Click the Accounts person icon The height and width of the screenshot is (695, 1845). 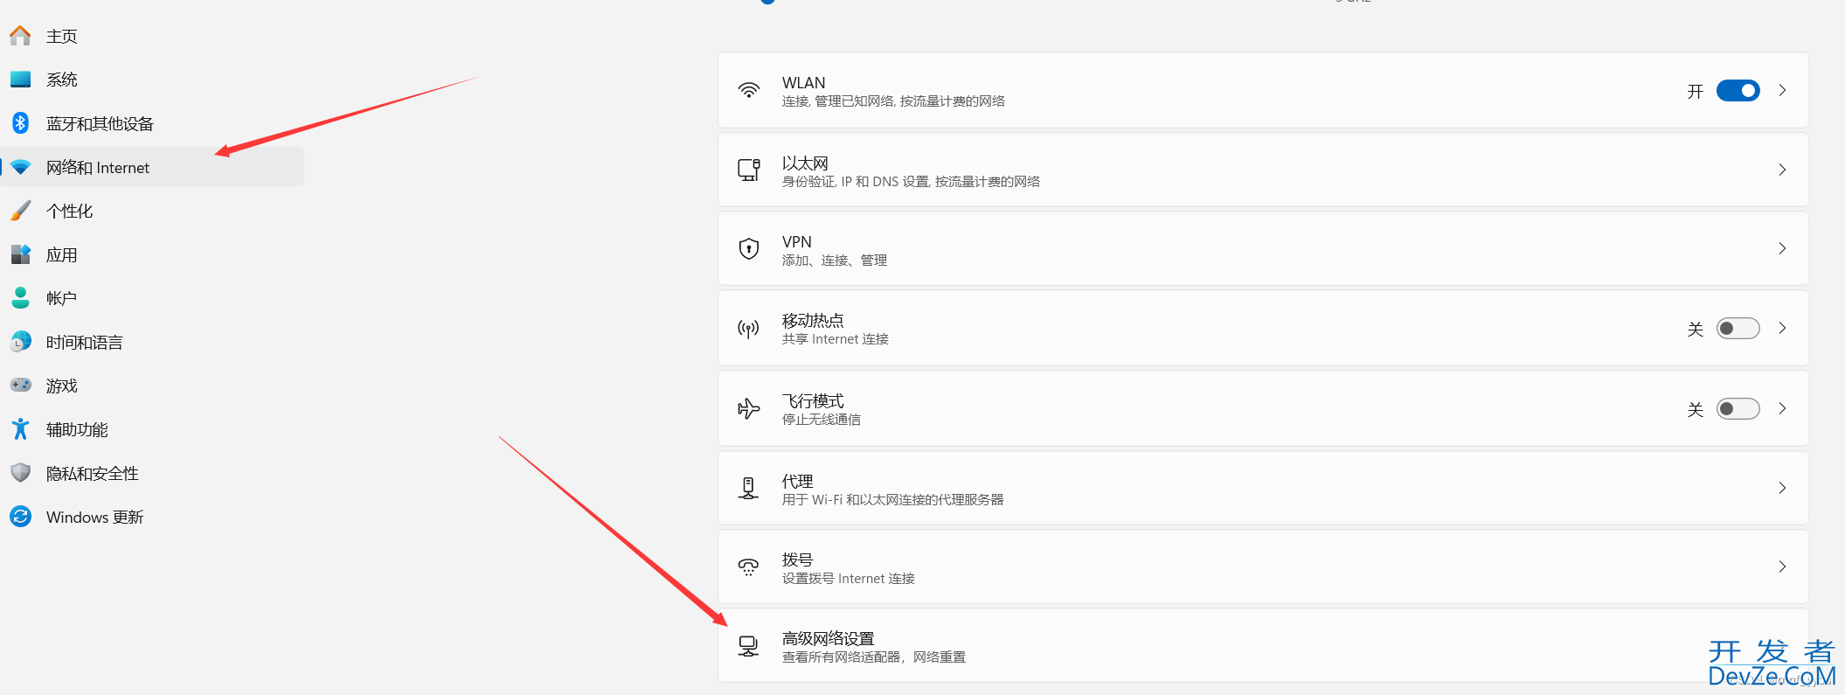20,298
